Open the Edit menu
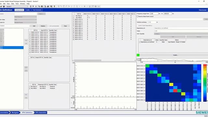The height and width of the screenshot is (117, 208). pos(4,4)
